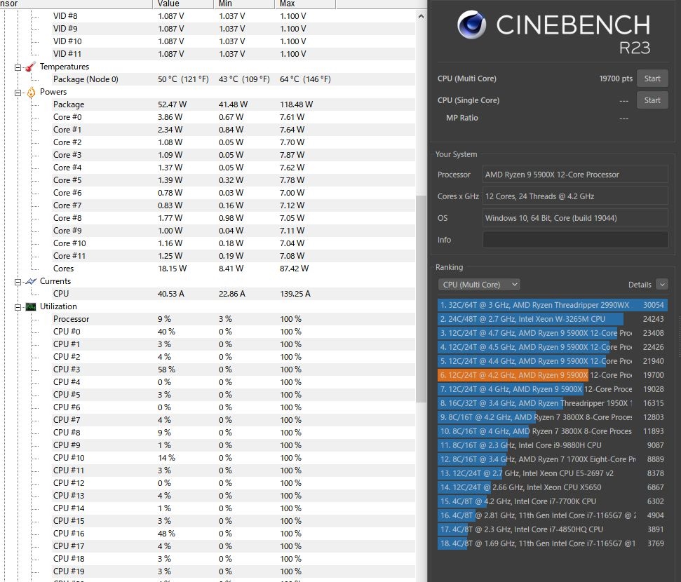Select ranking entry 7 with score 19028
681x582 pixels.
pos(553,389)
